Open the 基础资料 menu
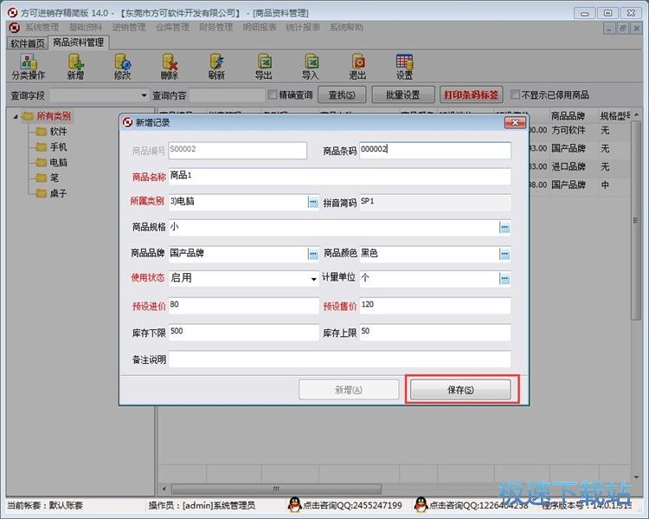Screen dimensions: 649x519 86,28
